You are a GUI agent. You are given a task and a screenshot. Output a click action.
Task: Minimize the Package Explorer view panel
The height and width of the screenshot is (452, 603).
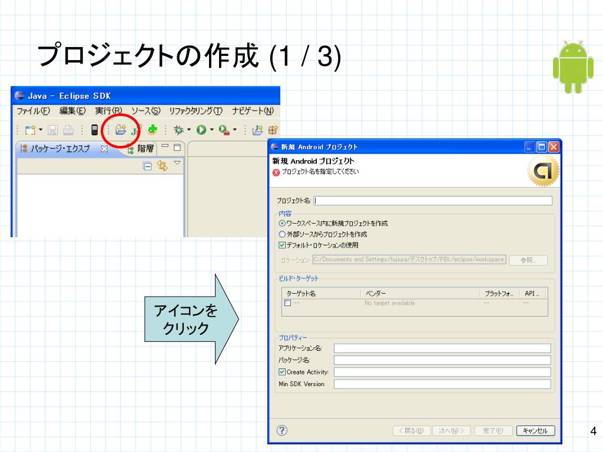(165, 146)
